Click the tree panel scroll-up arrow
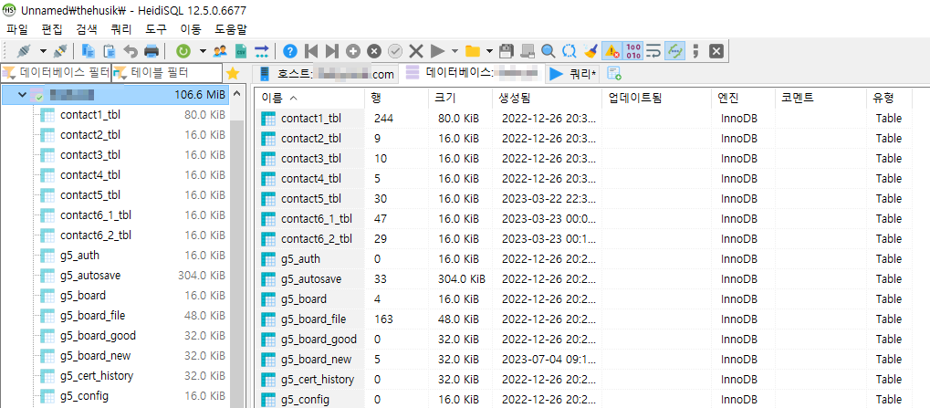 coord(236,94)
